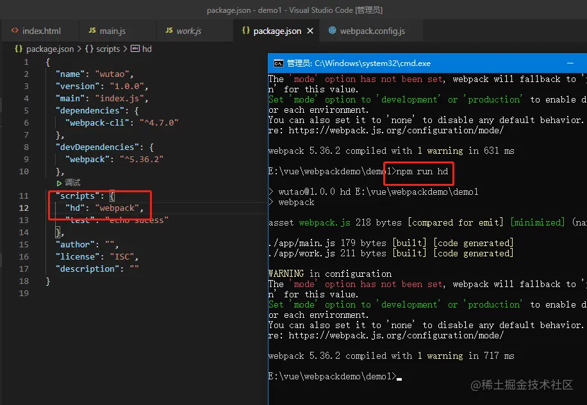587x405 pixels.
Task: Click the "npm run hd" command in terminal
Action: pyautogui.click(x=422, y=172)
